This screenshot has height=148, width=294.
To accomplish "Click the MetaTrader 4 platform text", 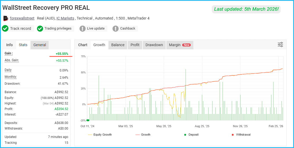I will coord(139,18).
